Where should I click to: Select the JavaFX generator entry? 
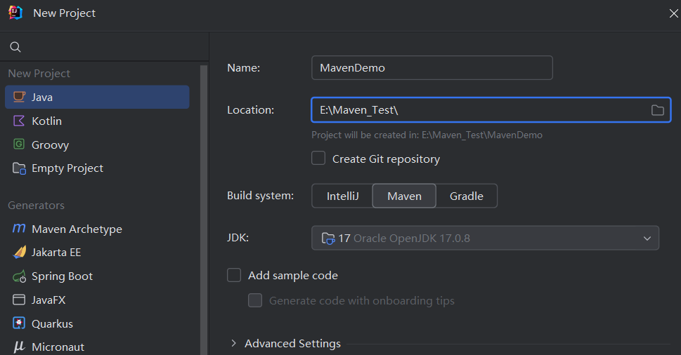tap(48, 300)
